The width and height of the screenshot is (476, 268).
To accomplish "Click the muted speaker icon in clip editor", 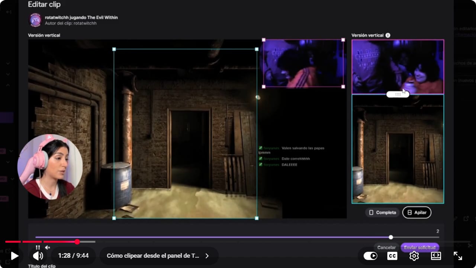I will coord(48,248).
